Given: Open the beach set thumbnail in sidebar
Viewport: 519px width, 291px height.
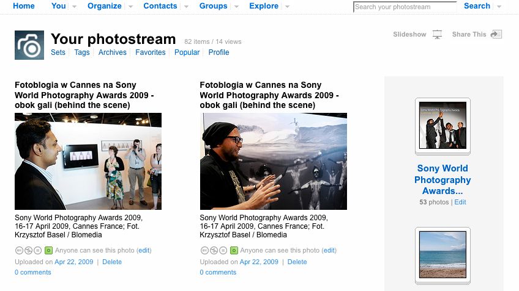Looking at the screenshot, I should click(x=442, y=254).
